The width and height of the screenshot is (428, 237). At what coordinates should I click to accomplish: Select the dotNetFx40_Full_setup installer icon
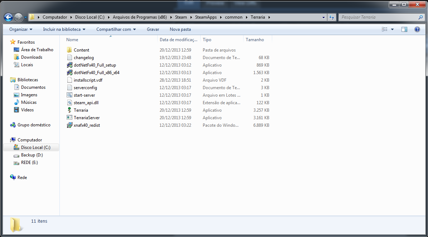click(x=69, y=65)
